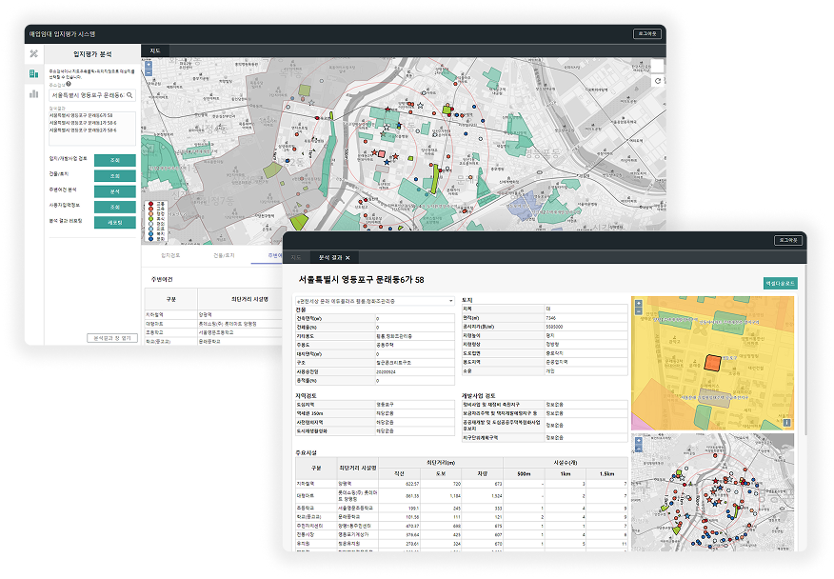Open the 건물/토지 tab below the map

[225, 256]
